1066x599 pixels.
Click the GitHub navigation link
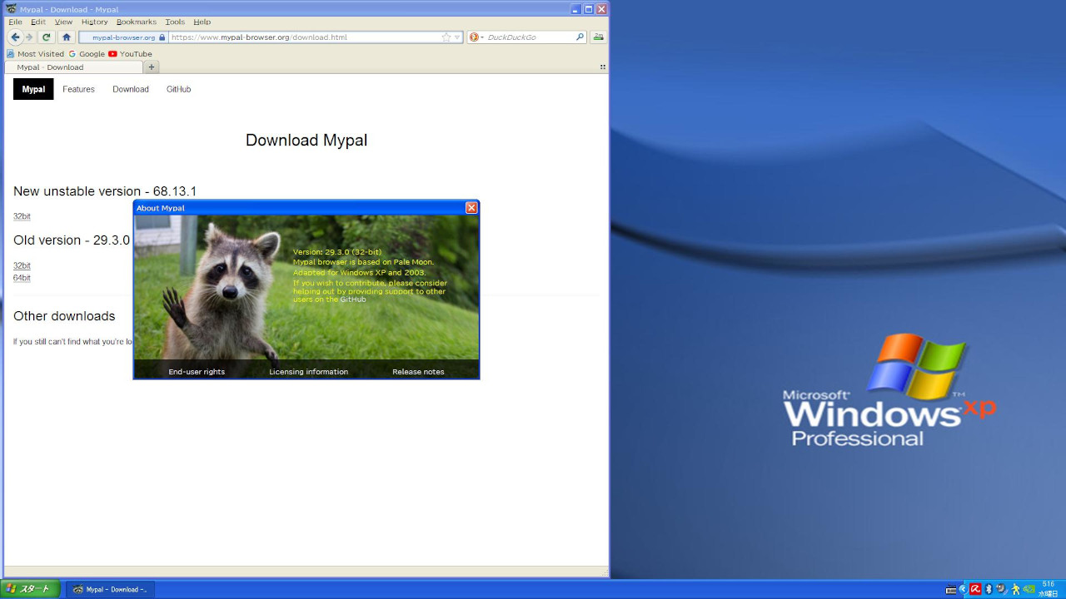click(x=178, y=89)
